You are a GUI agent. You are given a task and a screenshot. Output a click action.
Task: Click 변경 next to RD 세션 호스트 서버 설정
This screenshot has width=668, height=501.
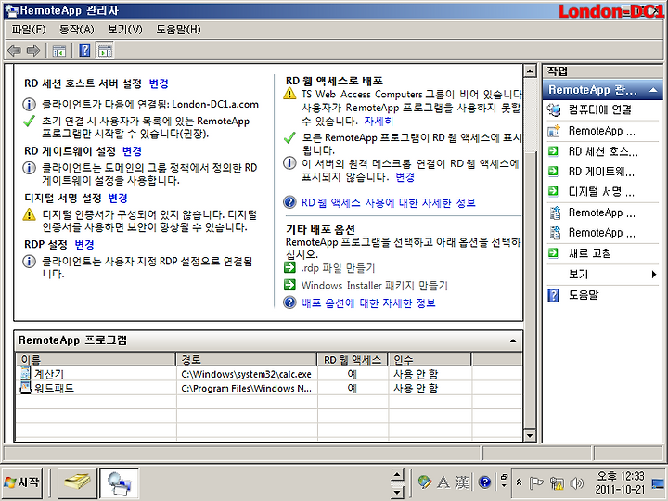click(x=159, y=83)
